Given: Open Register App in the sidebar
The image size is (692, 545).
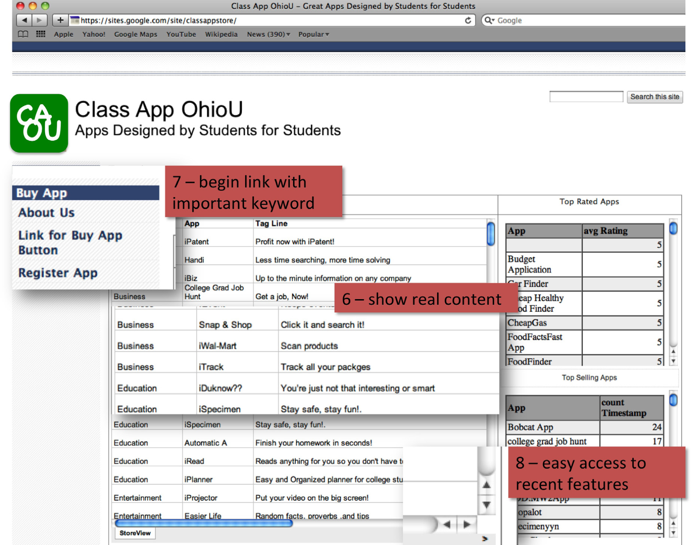Looking at the screenshot, I should [x=58, y=273].
